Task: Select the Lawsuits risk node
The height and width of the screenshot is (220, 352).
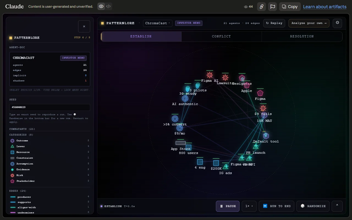Action: (x=225, y=77)
